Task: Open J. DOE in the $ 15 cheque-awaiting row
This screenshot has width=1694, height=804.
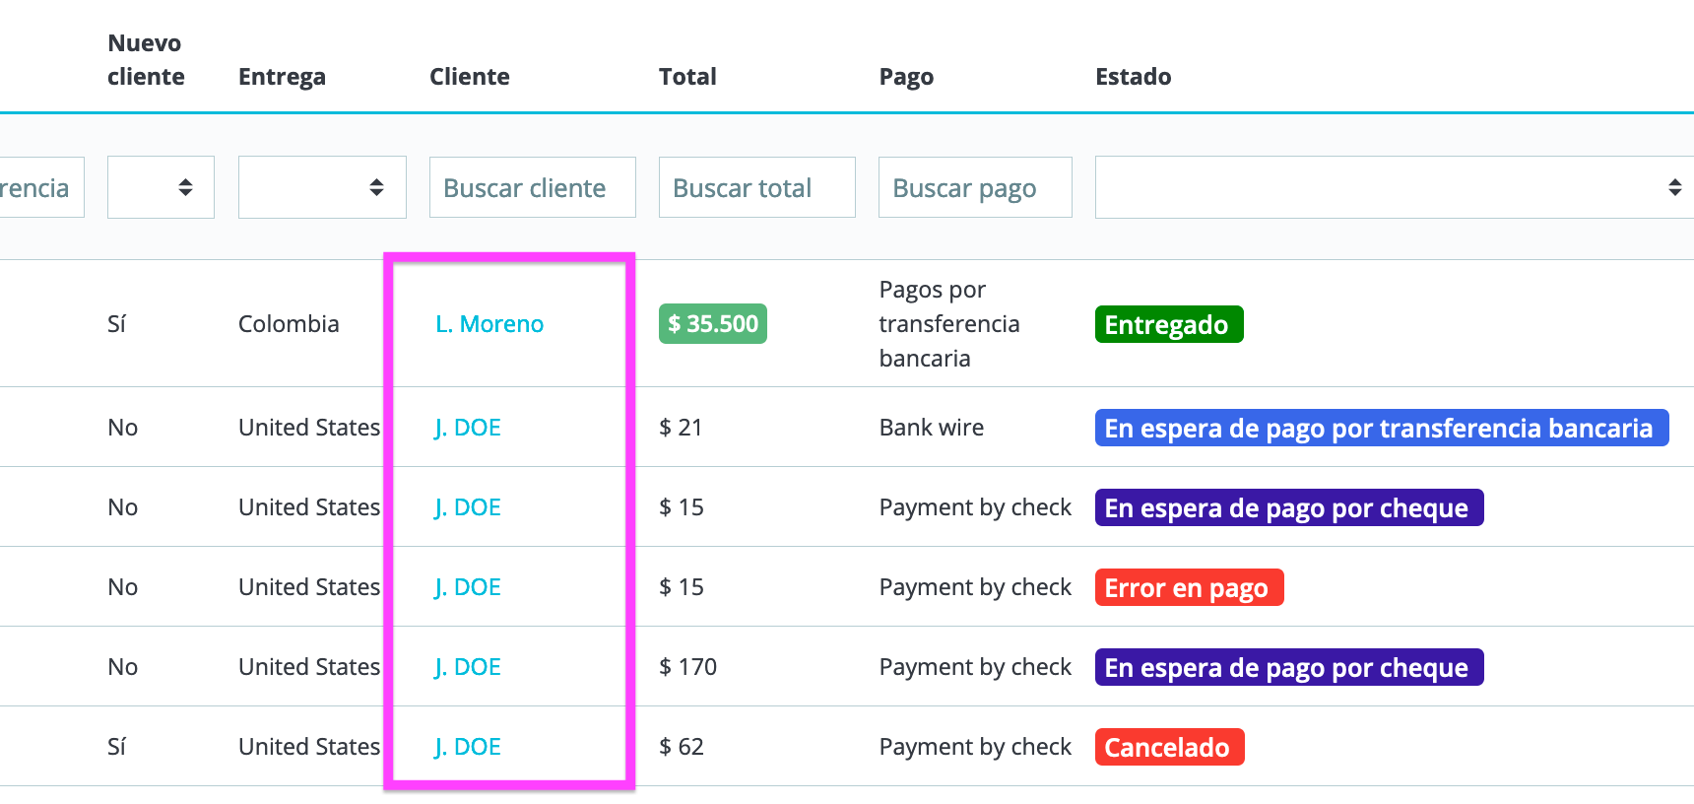Action: [468, 507]
